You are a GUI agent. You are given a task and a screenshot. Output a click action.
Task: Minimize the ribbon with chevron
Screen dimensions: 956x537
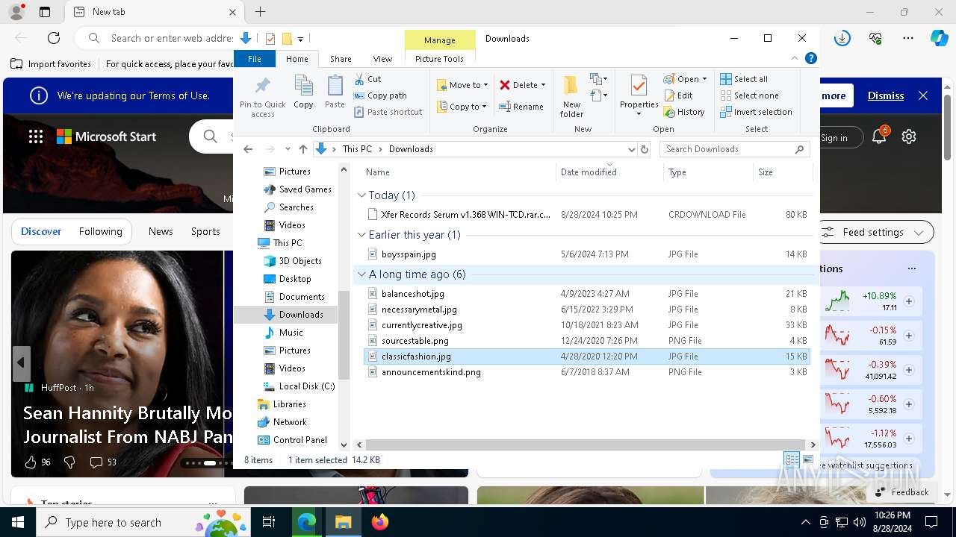[x=795, y=58]
